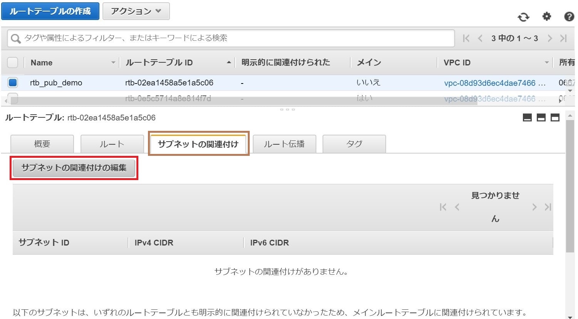
Task: Go to first page of route tables
Action: [466, 38]
